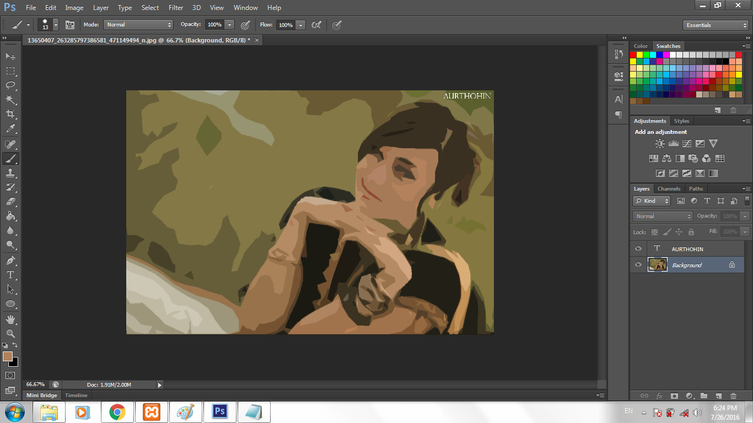Open the Timeline tab
The height and width of the screenshot is (423, 753).
[x=76, y=395]
